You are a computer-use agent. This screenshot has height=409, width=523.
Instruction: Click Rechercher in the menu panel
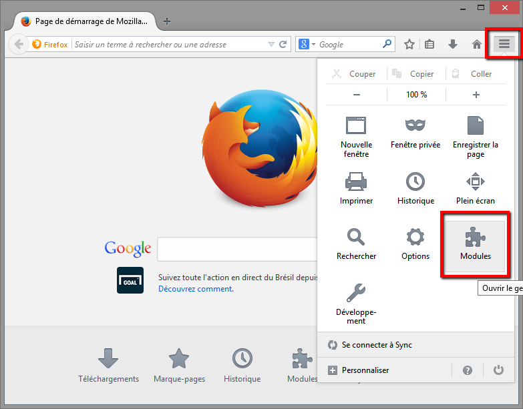[356, 244]
